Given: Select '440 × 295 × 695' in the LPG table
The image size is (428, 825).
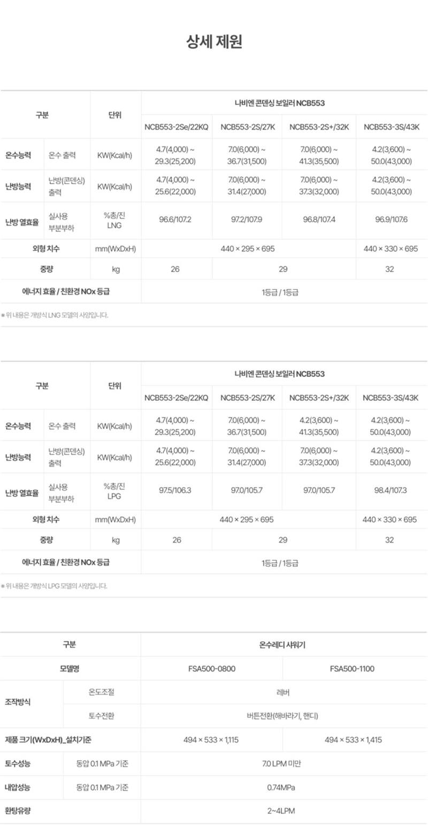Looking at the screenshot, I should [x=247, y=520].
